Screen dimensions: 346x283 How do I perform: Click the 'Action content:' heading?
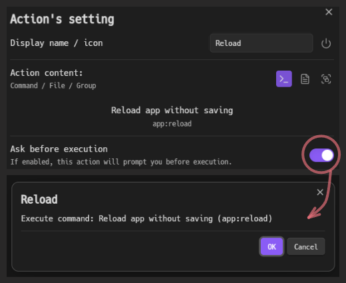click(x=47, y=73)
